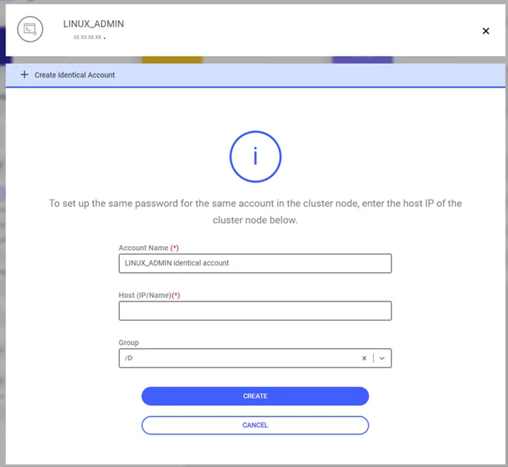Click the cluster node instruction text
The image size is (508, 467).
[255, 212]
